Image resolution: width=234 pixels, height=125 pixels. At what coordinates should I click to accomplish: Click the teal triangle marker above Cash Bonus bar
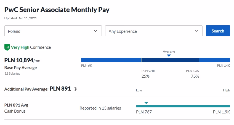146,103
